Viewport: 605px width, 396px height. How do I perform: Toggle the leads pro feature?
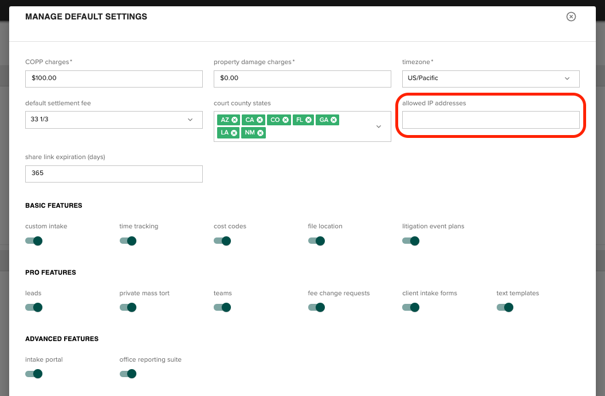34,307
